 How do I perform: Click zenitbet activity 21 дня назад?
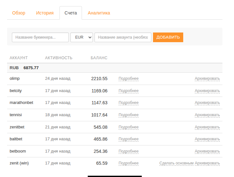(58, 127)
